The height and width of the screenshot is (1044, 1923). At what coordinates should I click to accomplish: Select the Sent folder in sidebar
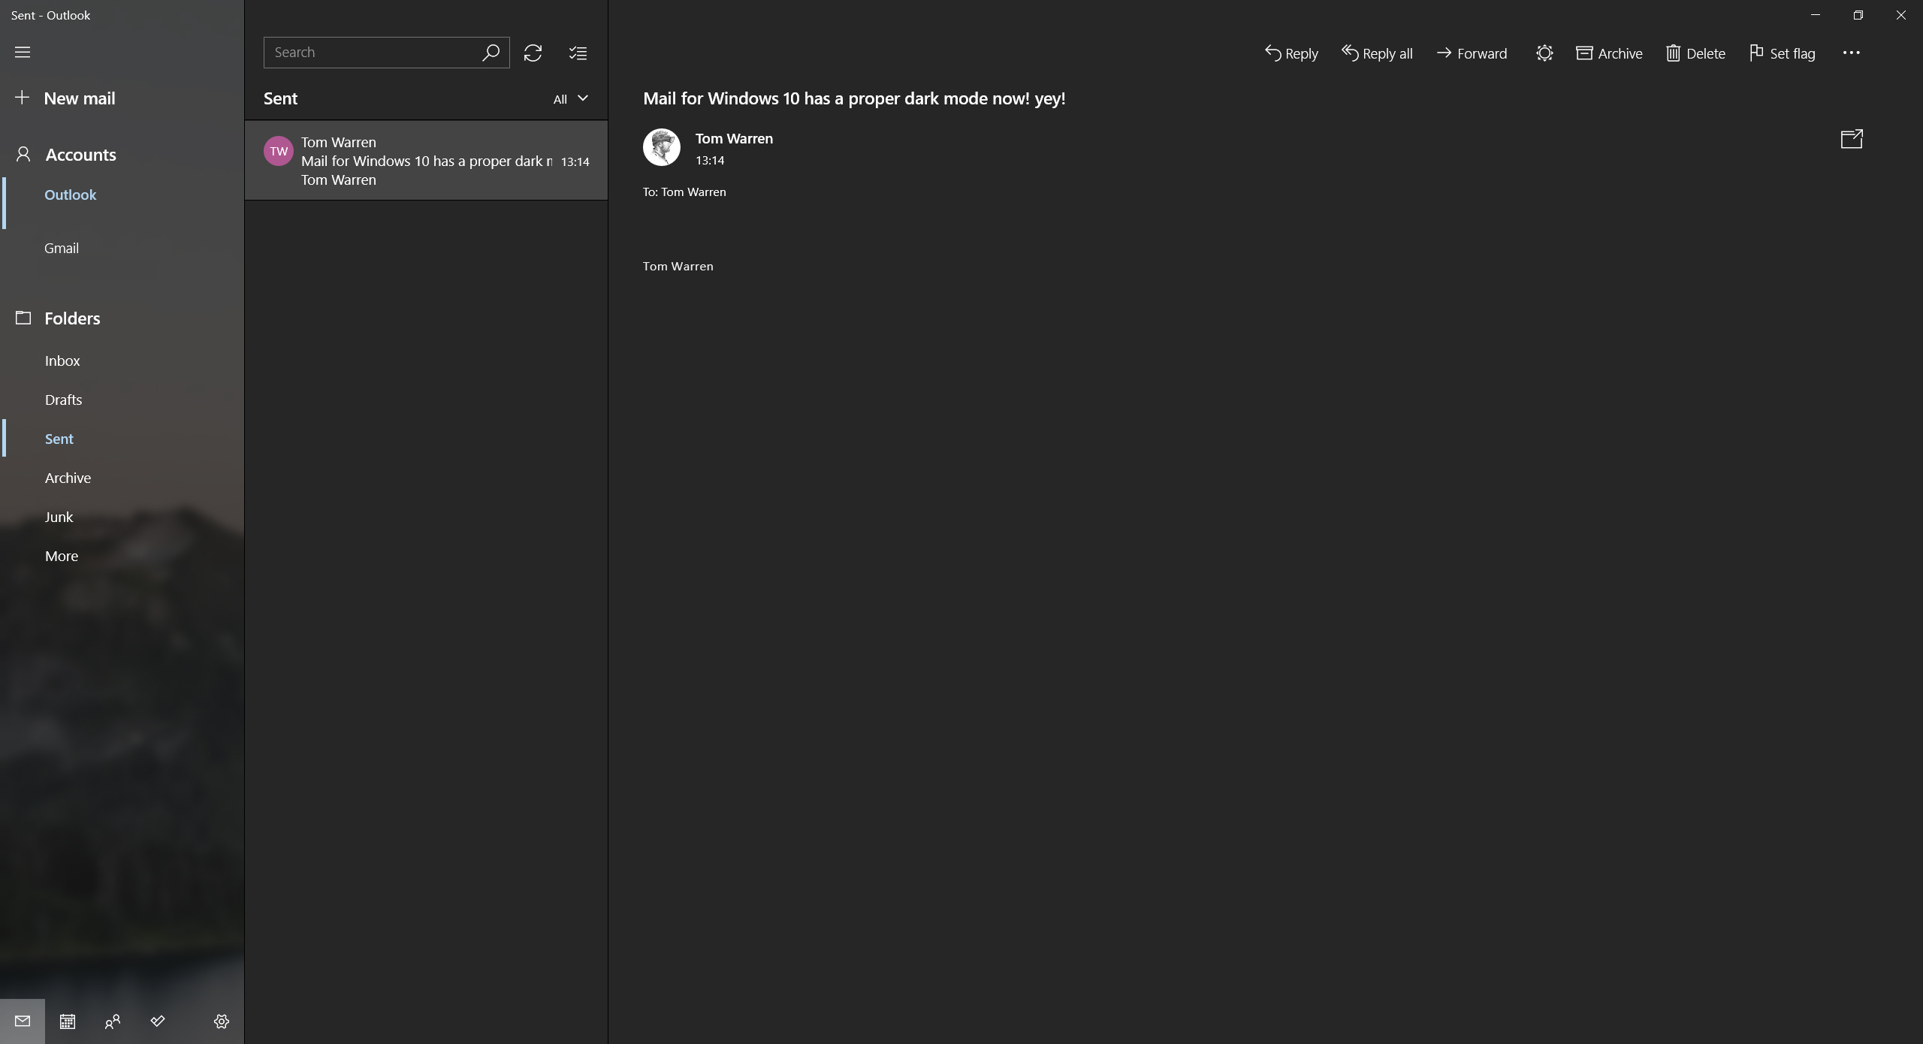[59, 439]
